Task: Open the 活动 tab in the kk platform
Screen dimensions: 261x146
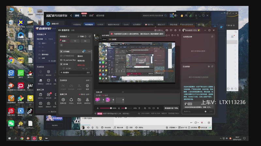Action: tap(91, 16)
